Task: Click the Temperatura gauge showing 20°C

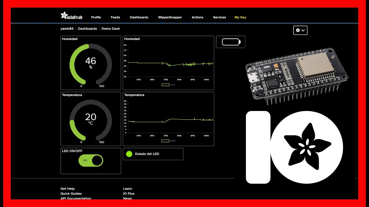Action: pyautogui.click(x=91, y=121)
